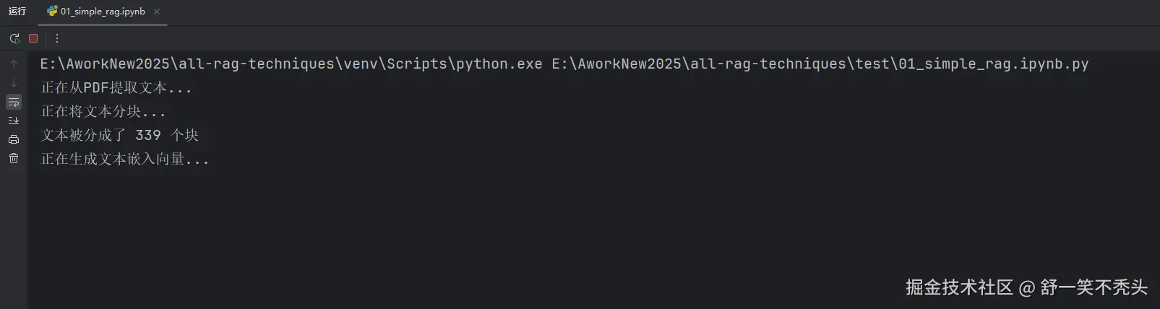This screenshot has height=309, width=1160.
Task: Stop the running process
Action: tap(33, 38)
